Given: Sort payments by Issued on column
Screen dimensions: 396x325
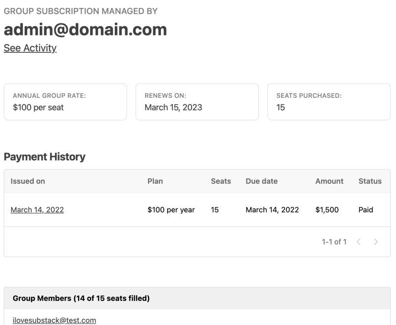Looking at the screenshot, I should (27, 181).
